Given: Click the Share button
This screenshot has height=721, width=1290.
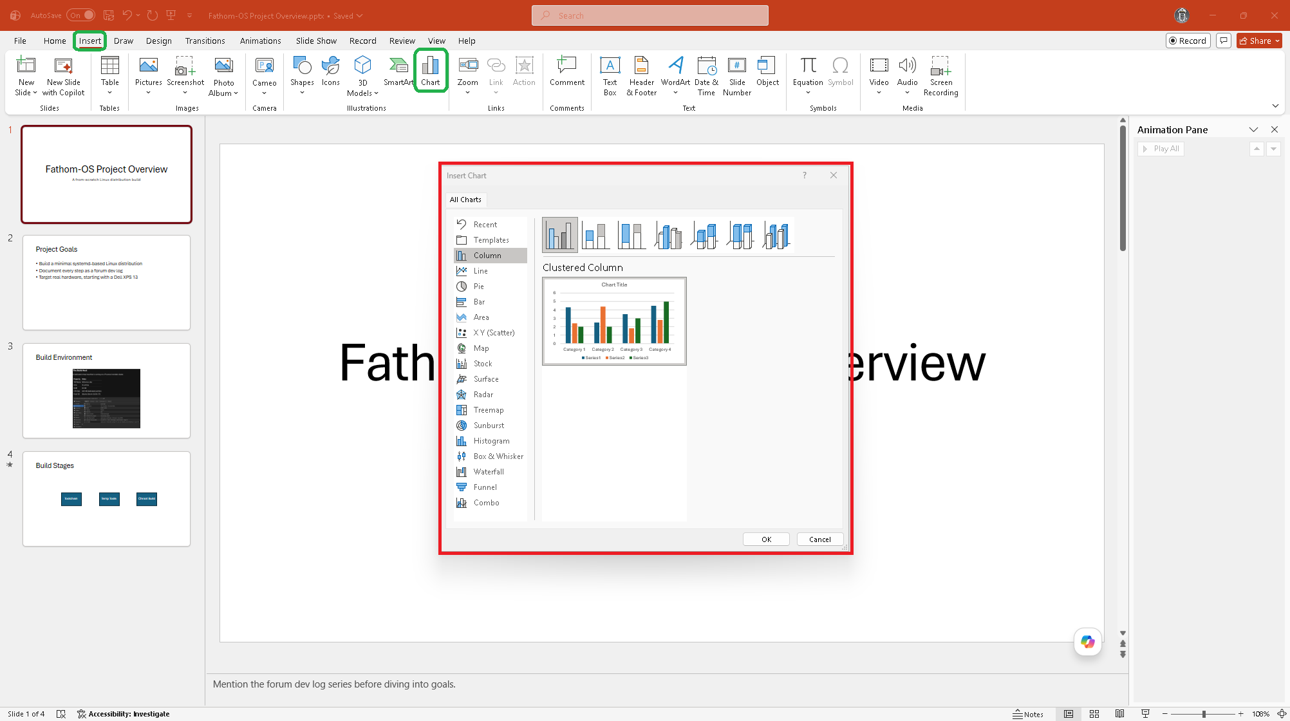Looking at the screenshot, I should click(x=1259, y=41).
